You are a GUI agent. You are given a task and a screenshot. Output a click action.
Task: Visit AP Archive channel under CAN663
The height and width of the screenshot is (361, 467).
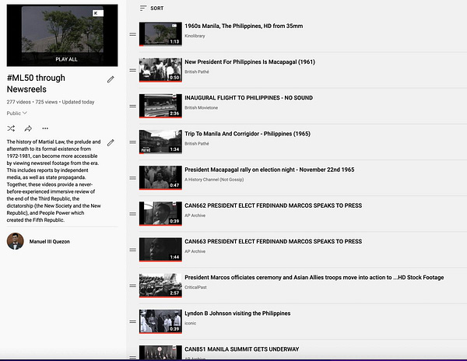coord(195,251)
